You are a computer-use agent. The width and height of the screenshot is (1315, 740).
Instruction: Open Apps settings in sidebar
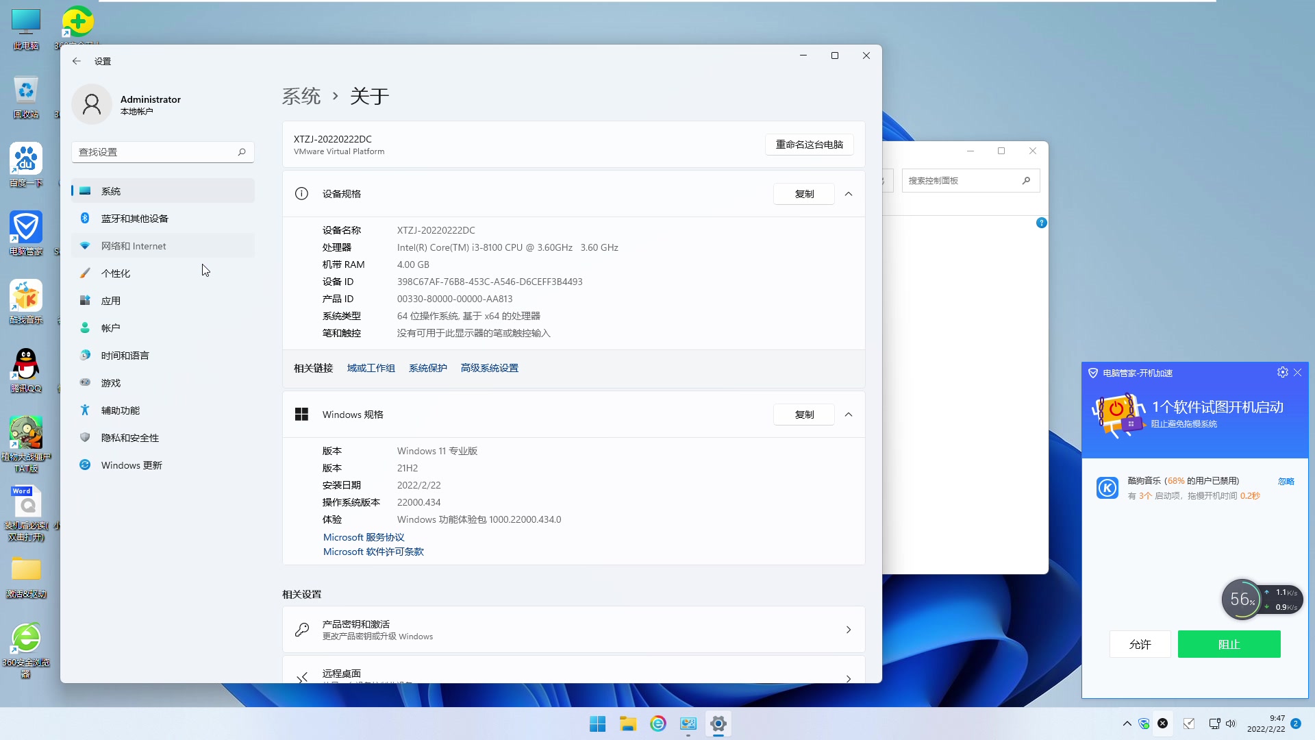[x=163, y=301]
